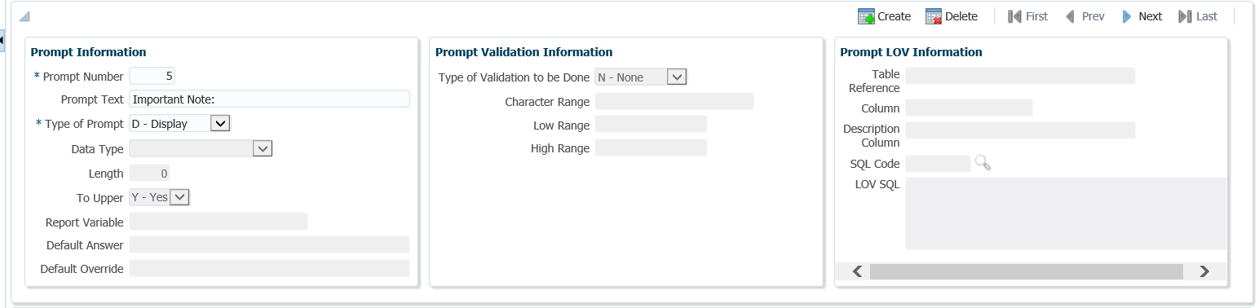Open SQL Code search magnifier
The image size is (1259, 308).
(983, 163)
